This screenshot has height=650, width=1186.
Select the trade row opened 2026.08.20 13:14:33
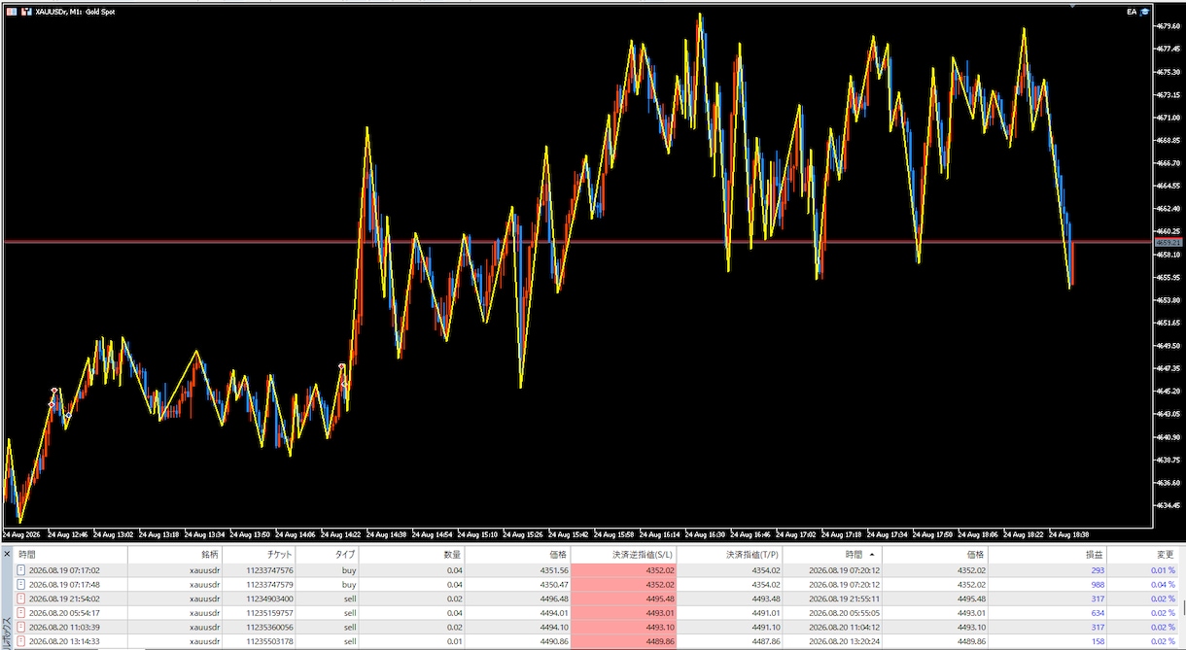(595, 642)
